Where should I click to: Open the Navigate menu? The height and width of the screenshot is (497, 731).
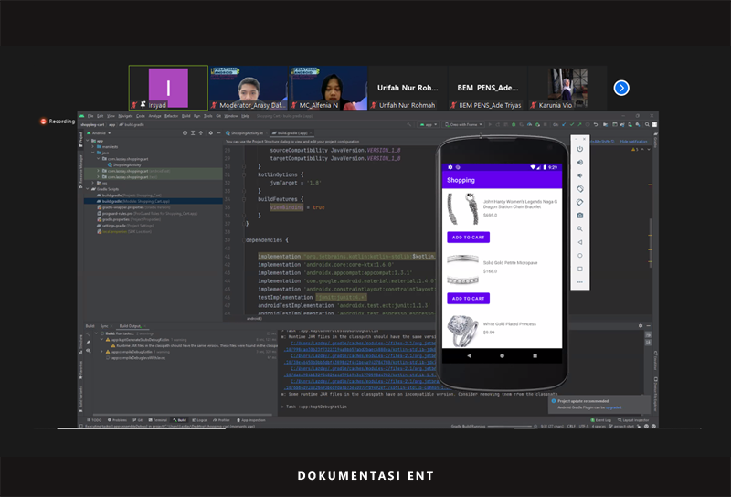click(x=125, y=116)
